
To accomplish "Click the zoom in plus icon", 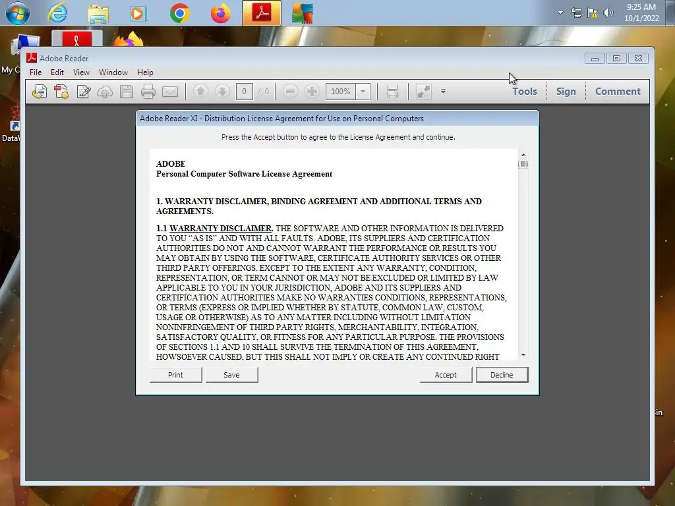I will click(x=312, y=91).
